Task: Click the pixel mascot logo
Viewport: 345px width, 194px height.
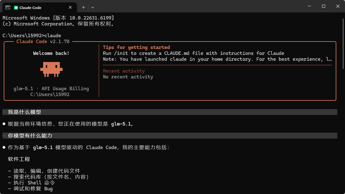Action: click(x=51, y=69)
